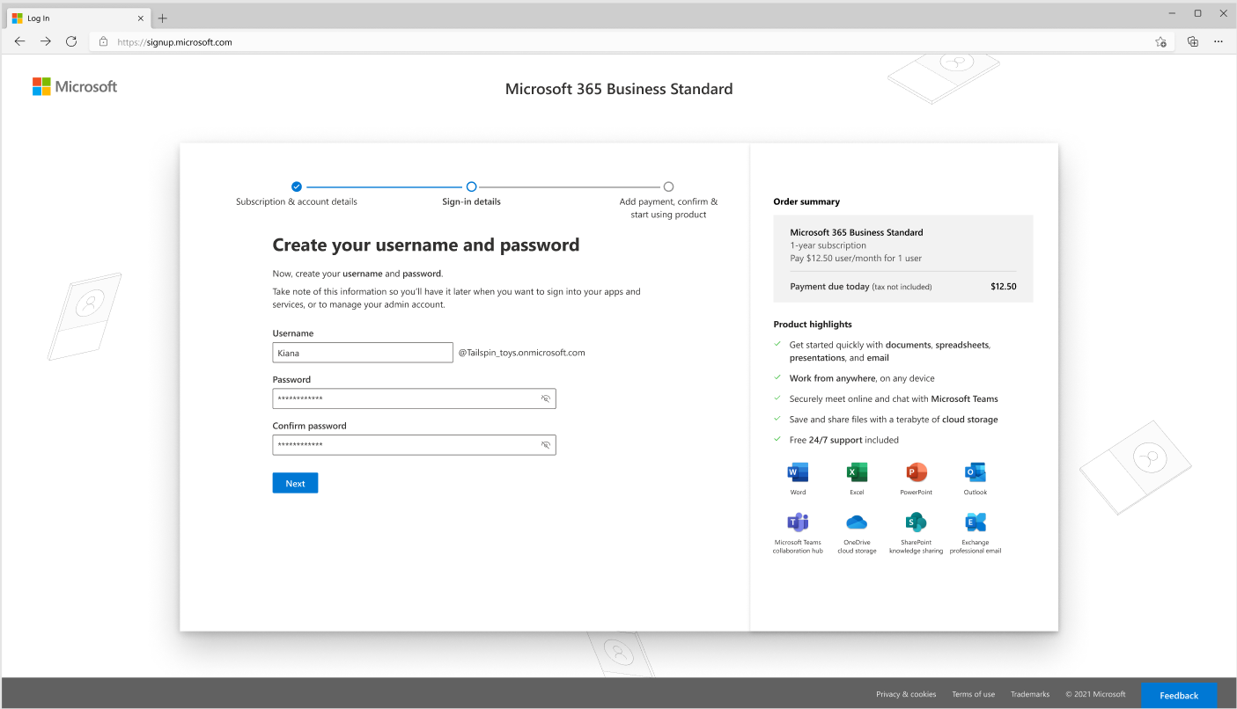1237x709 pixels.
Task: Click the Excel app icon
Action: 857,471
